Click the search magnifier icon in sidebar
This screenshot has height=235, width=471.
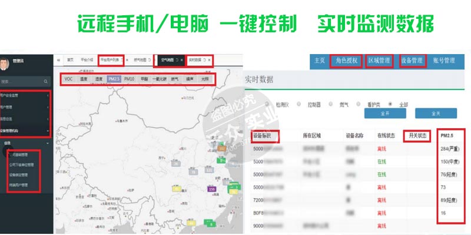47,81
